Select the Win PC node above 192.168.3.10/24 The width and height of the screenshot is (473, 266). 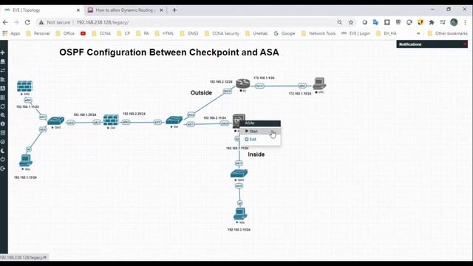coord(240,214)
